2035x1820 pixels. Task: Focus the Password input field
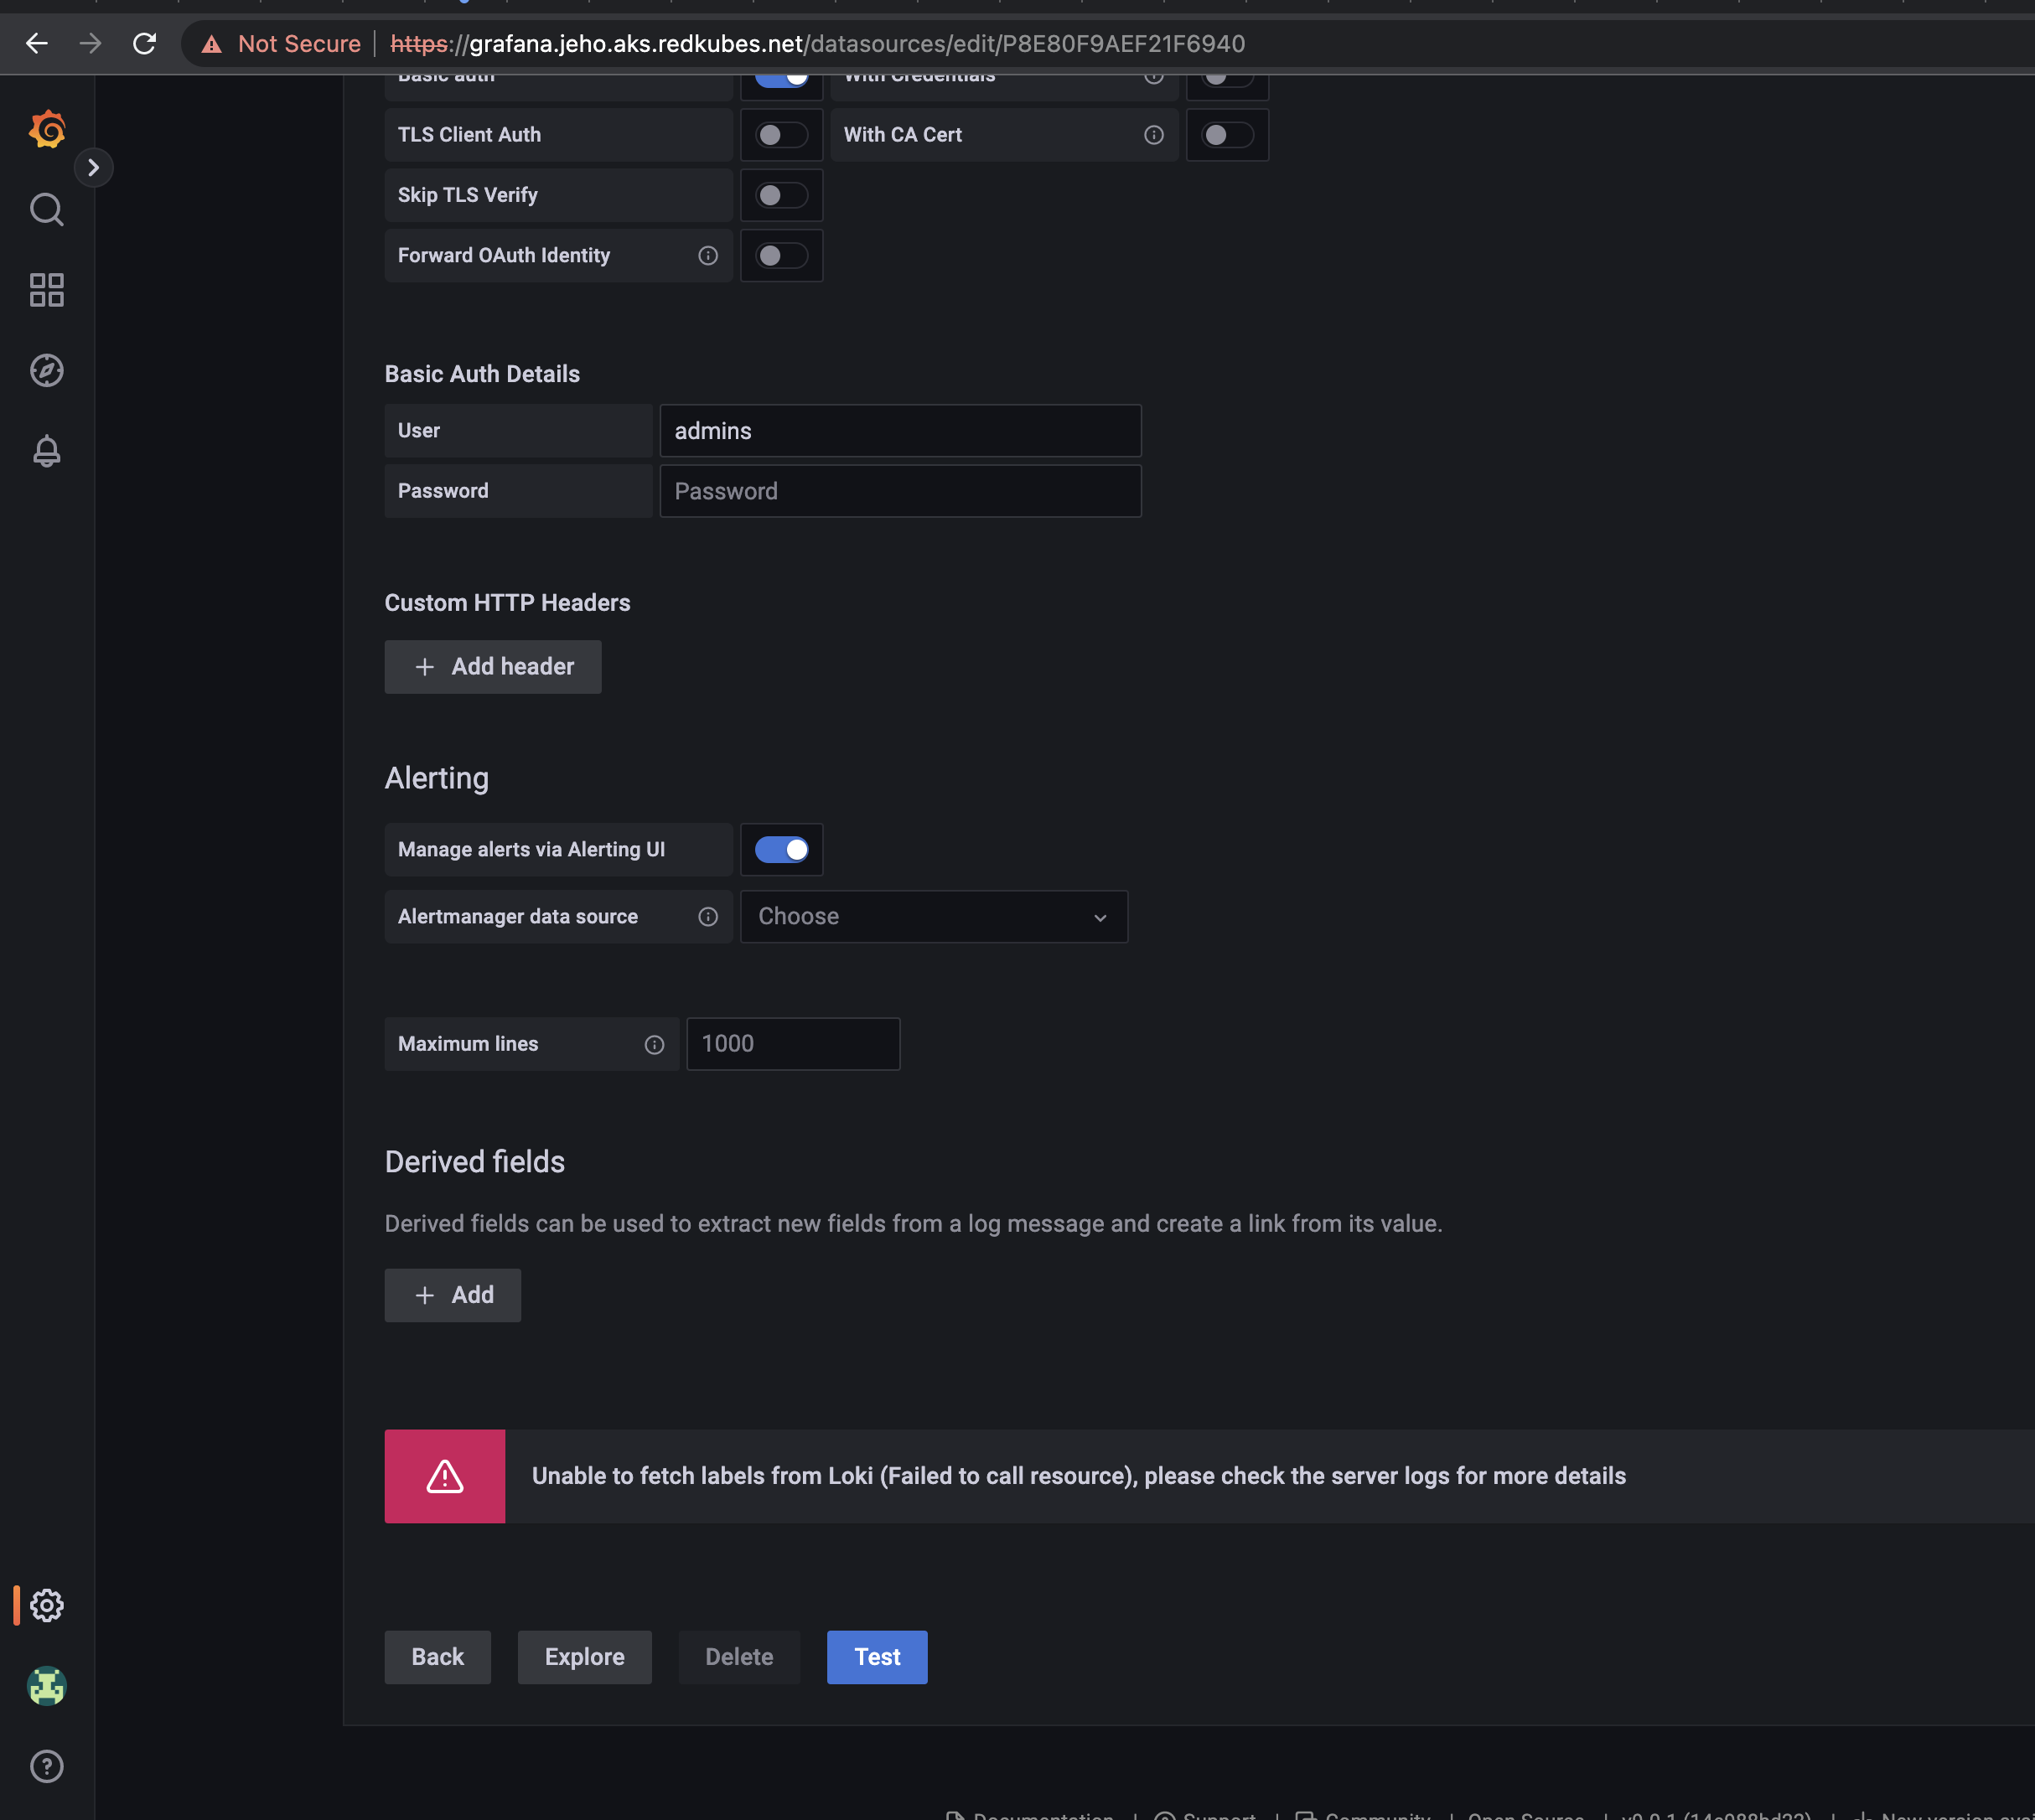pos(900,491)
